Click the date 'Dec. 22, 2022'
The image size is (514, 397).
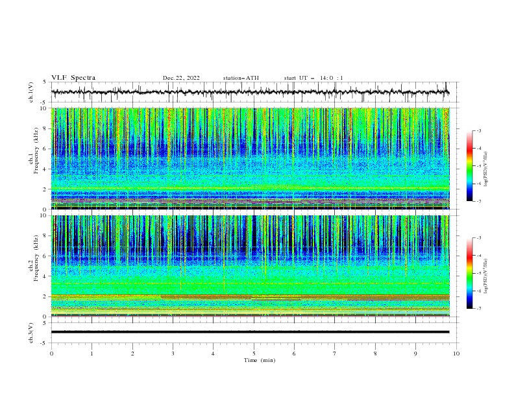click(181, 78)
